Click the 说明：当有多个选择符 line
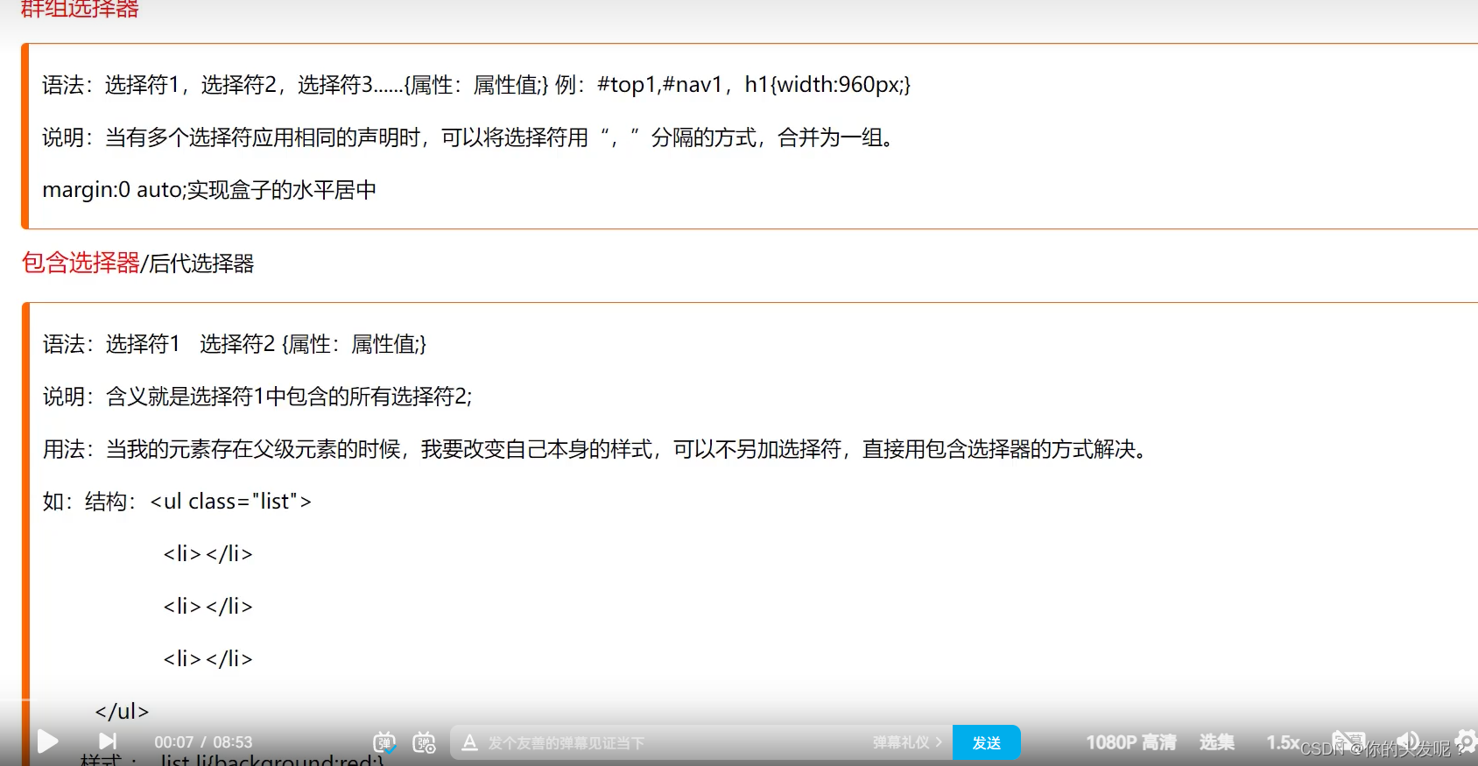The image size is (1478, 766). [469, 137]
